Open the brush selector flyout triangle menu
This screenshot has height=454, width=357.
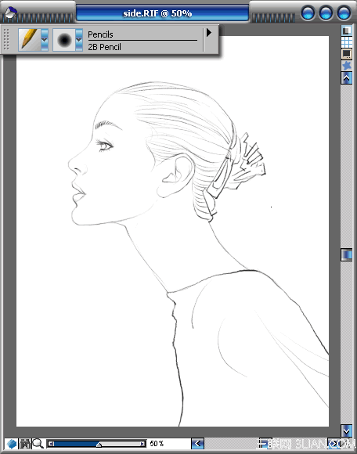click(209, 32)
